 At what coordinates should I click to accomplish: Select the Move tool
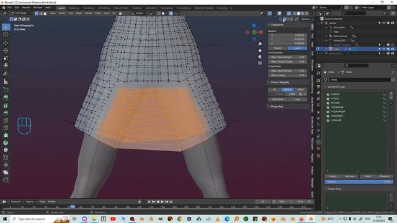pos(6,43)
